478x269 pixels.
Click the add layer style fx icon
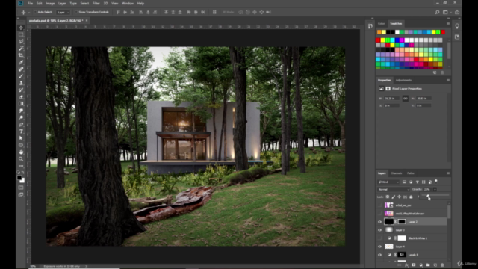coord(406,265)
